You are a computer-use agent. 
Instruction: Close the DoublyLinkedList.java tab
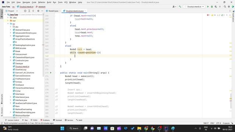point(85,11)
